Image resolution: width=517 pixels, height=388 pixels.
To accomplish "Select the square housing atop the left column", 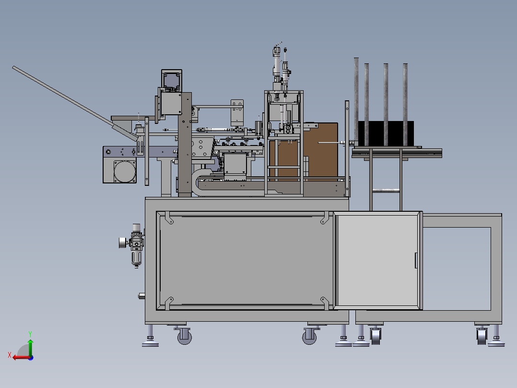I will 172,81.
